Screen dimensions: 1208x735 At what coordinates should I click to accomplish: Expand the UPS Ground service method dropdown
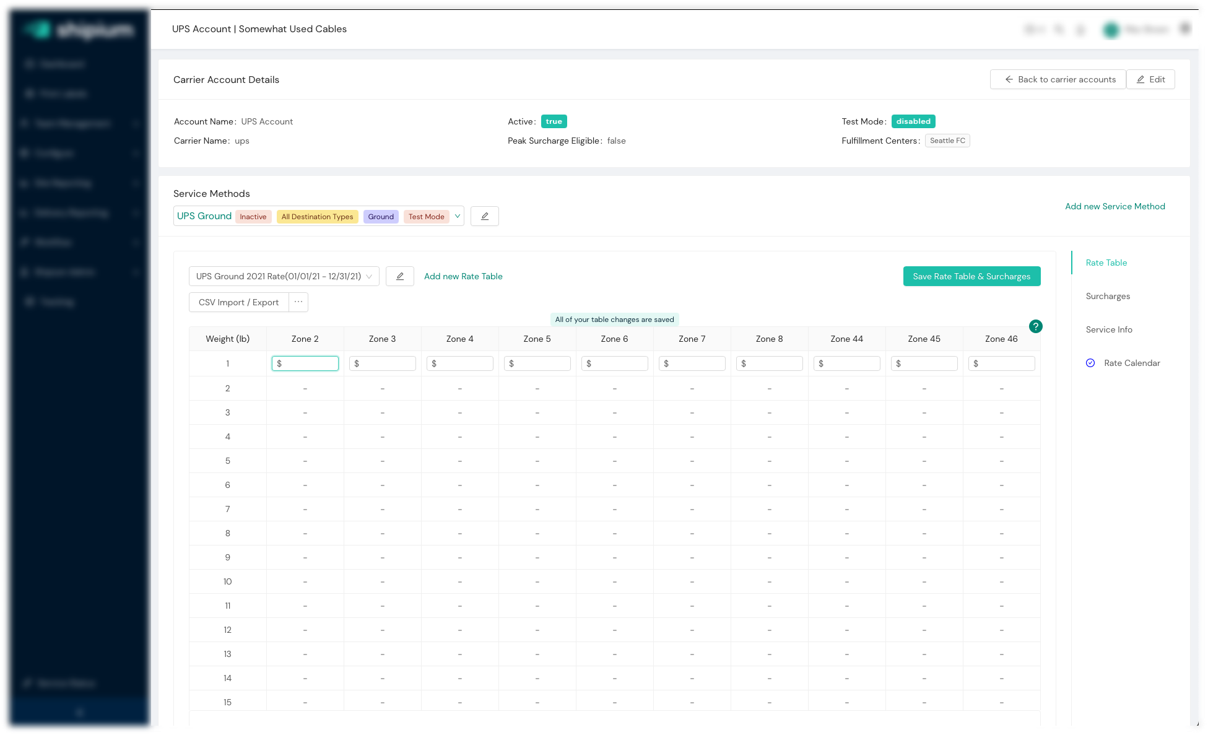point(458,216)
